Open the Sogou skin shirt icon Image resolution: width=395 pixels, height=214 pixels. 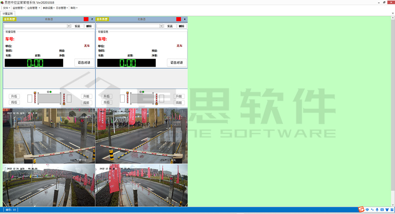pos(387,210)
